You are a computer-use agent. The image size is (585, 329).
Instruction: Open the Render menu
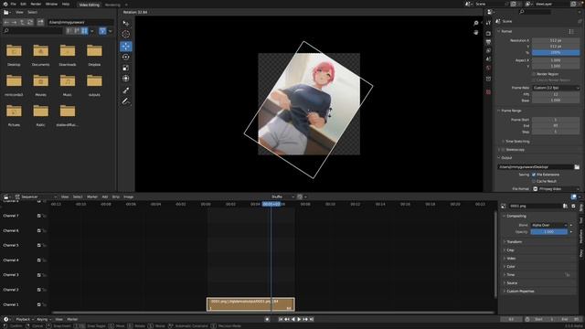36,4
